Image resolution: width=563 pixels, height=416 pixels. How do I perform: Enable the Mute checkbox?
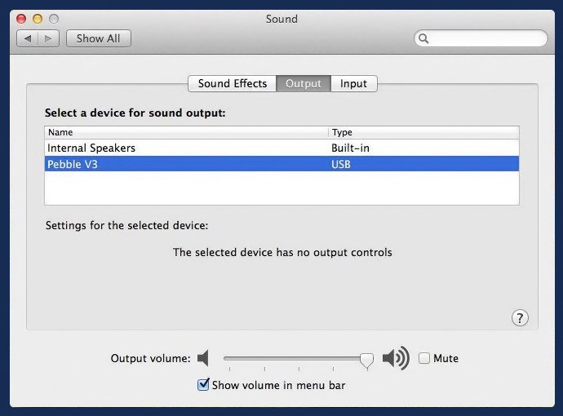424,358
